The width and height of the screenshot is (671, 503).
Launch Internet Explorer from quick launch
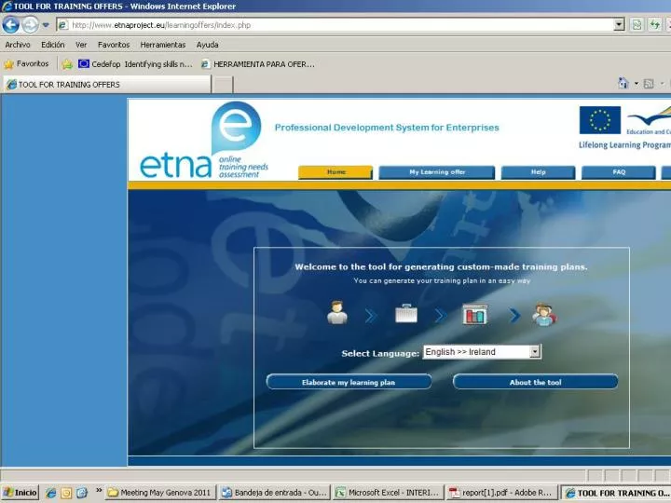pyautogui.click(x=51, y=493)
